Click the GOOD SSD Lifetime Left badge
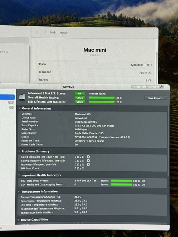Screen dimensions: 178x237 click(x=80, y=102)
